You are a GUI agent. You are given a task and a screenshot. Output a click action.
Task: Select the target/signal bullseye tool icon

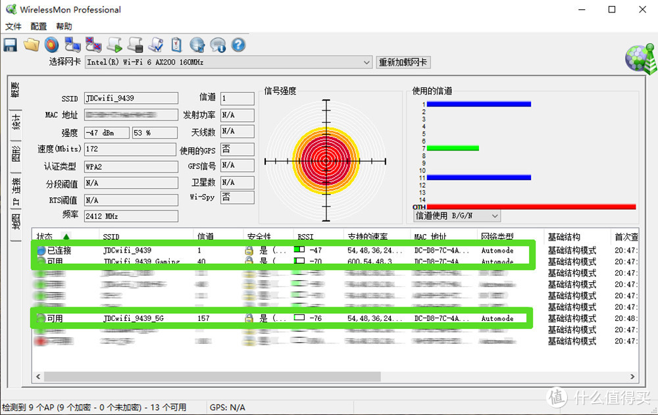coord(51,44)
